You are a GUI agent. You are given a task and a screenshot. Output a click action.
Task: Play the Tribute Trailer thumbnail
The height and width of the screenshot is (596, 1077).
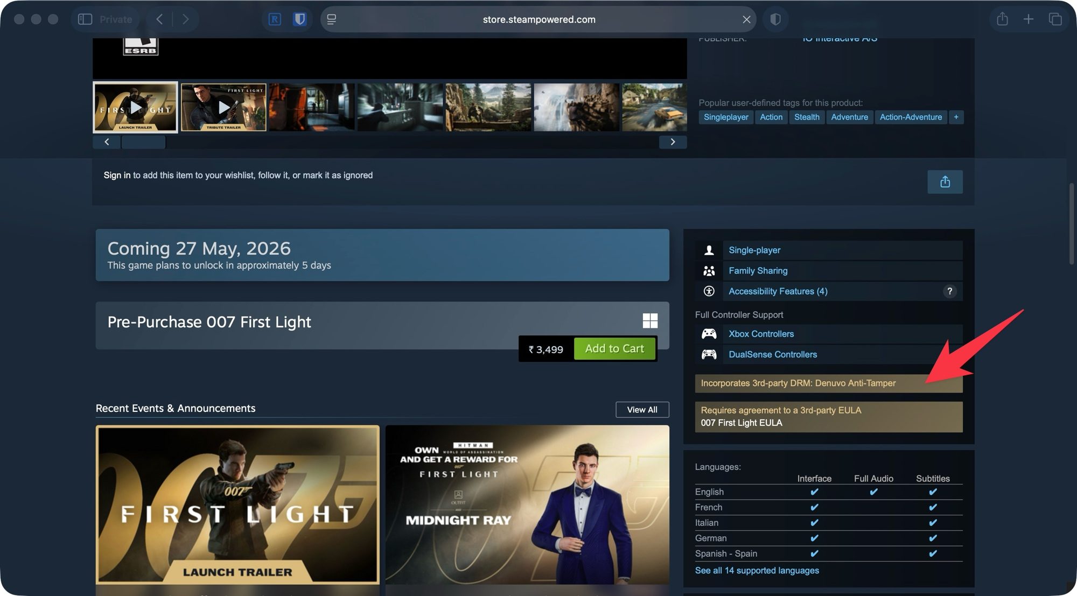coord(223,107)
